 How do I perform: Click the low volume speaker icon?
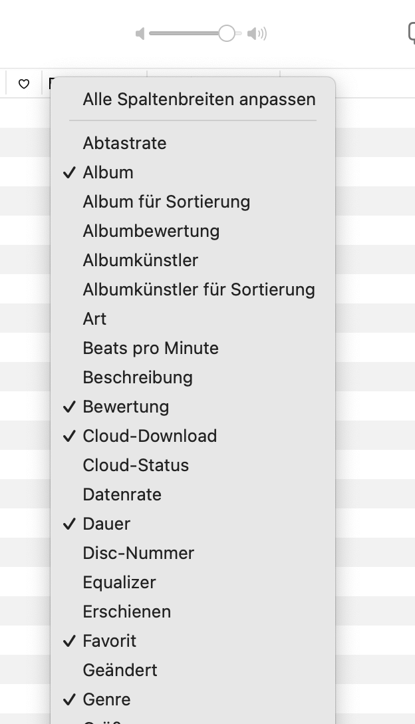(140, 33)
